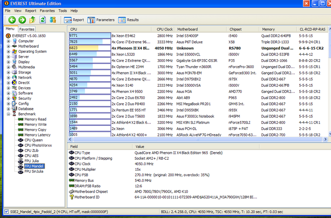Select FPU Julia benchmark
Viewport: 331px width, 218px height.
click(x=31, y=161)
